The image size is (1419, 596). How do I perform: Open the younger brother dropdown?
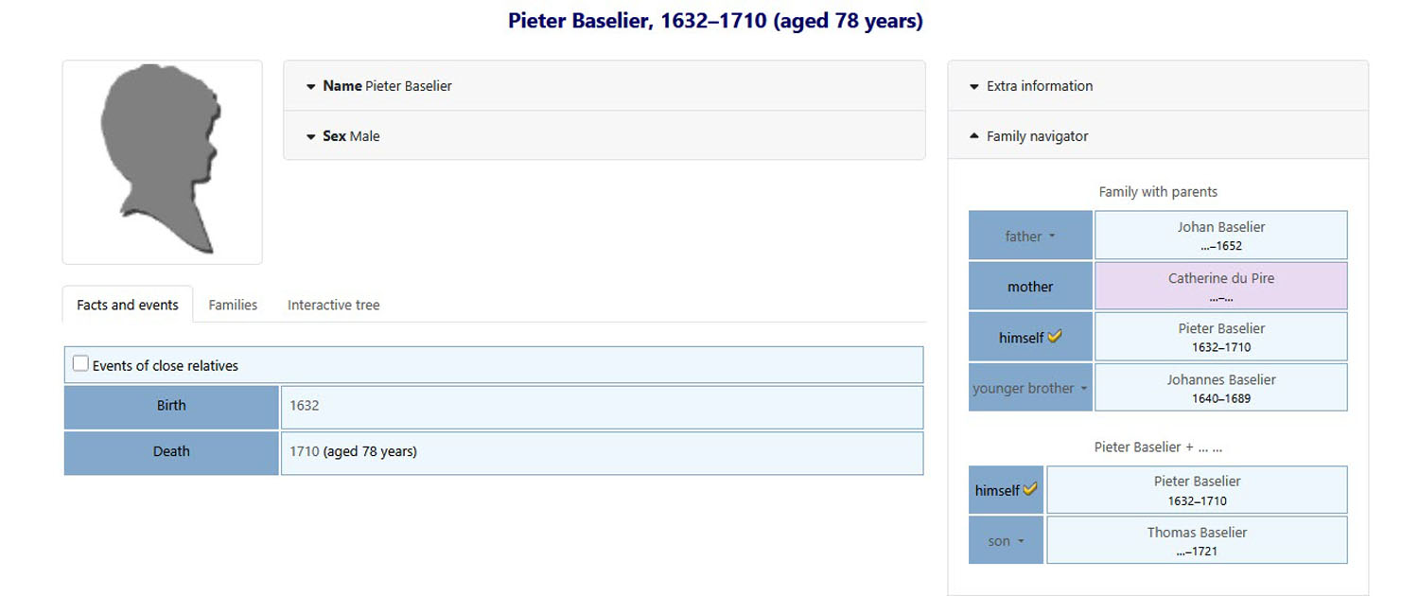pyautogui.click(x=1030, y=388)
